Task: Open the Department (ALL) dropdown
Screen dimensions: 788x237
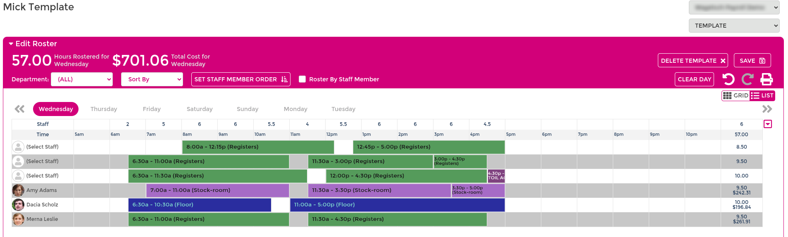Action: coord(82,79)
